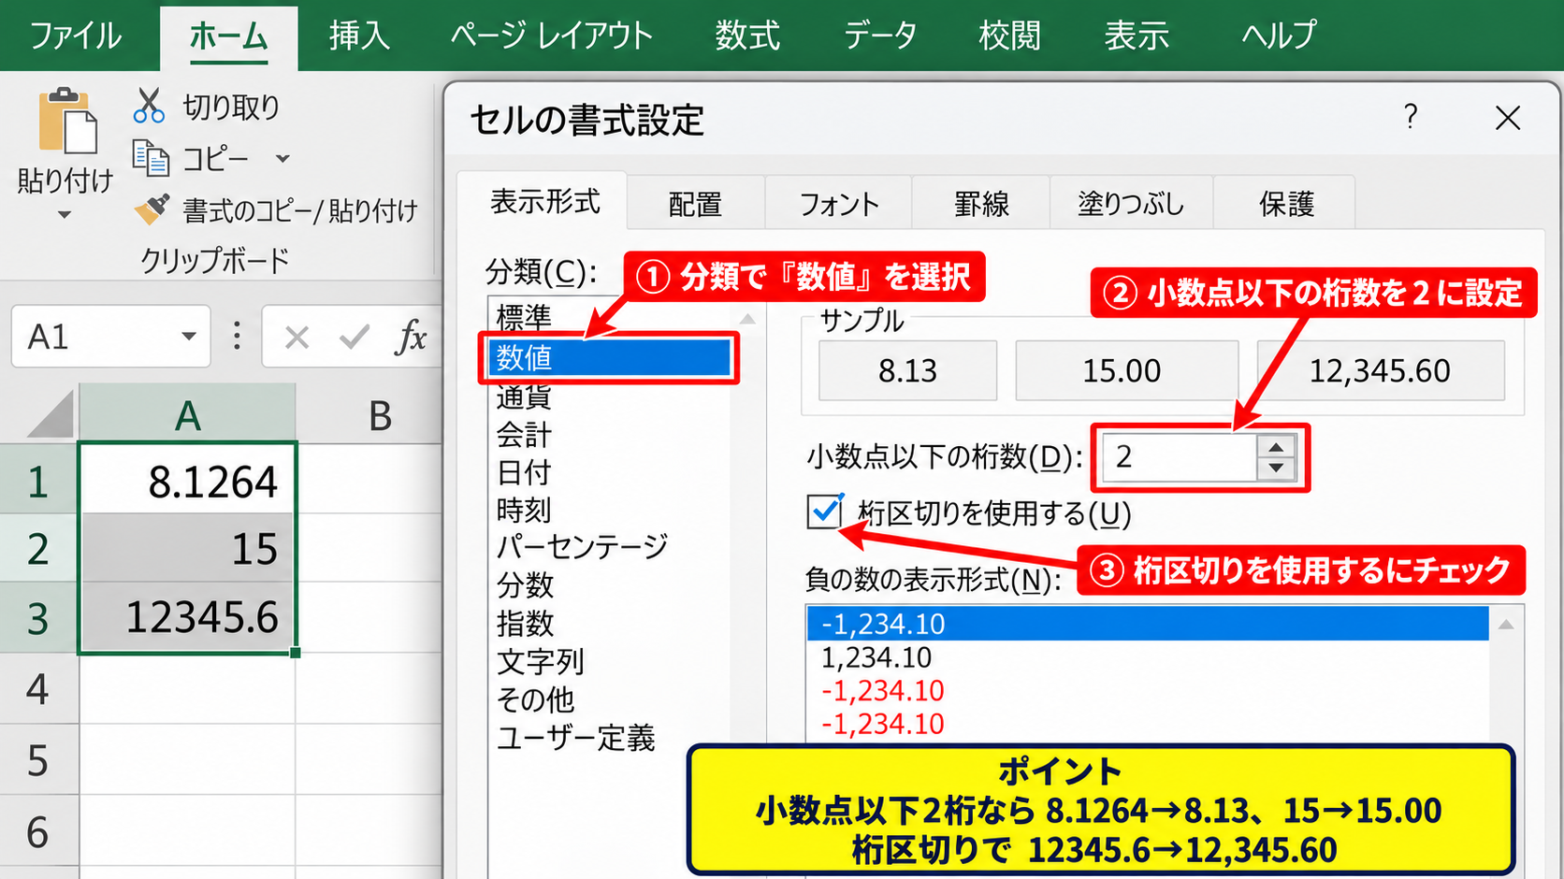Screen dimensions: 1564x879
Task: Open the 塗りつぶし dialog tab
Action: point(1131,204)
